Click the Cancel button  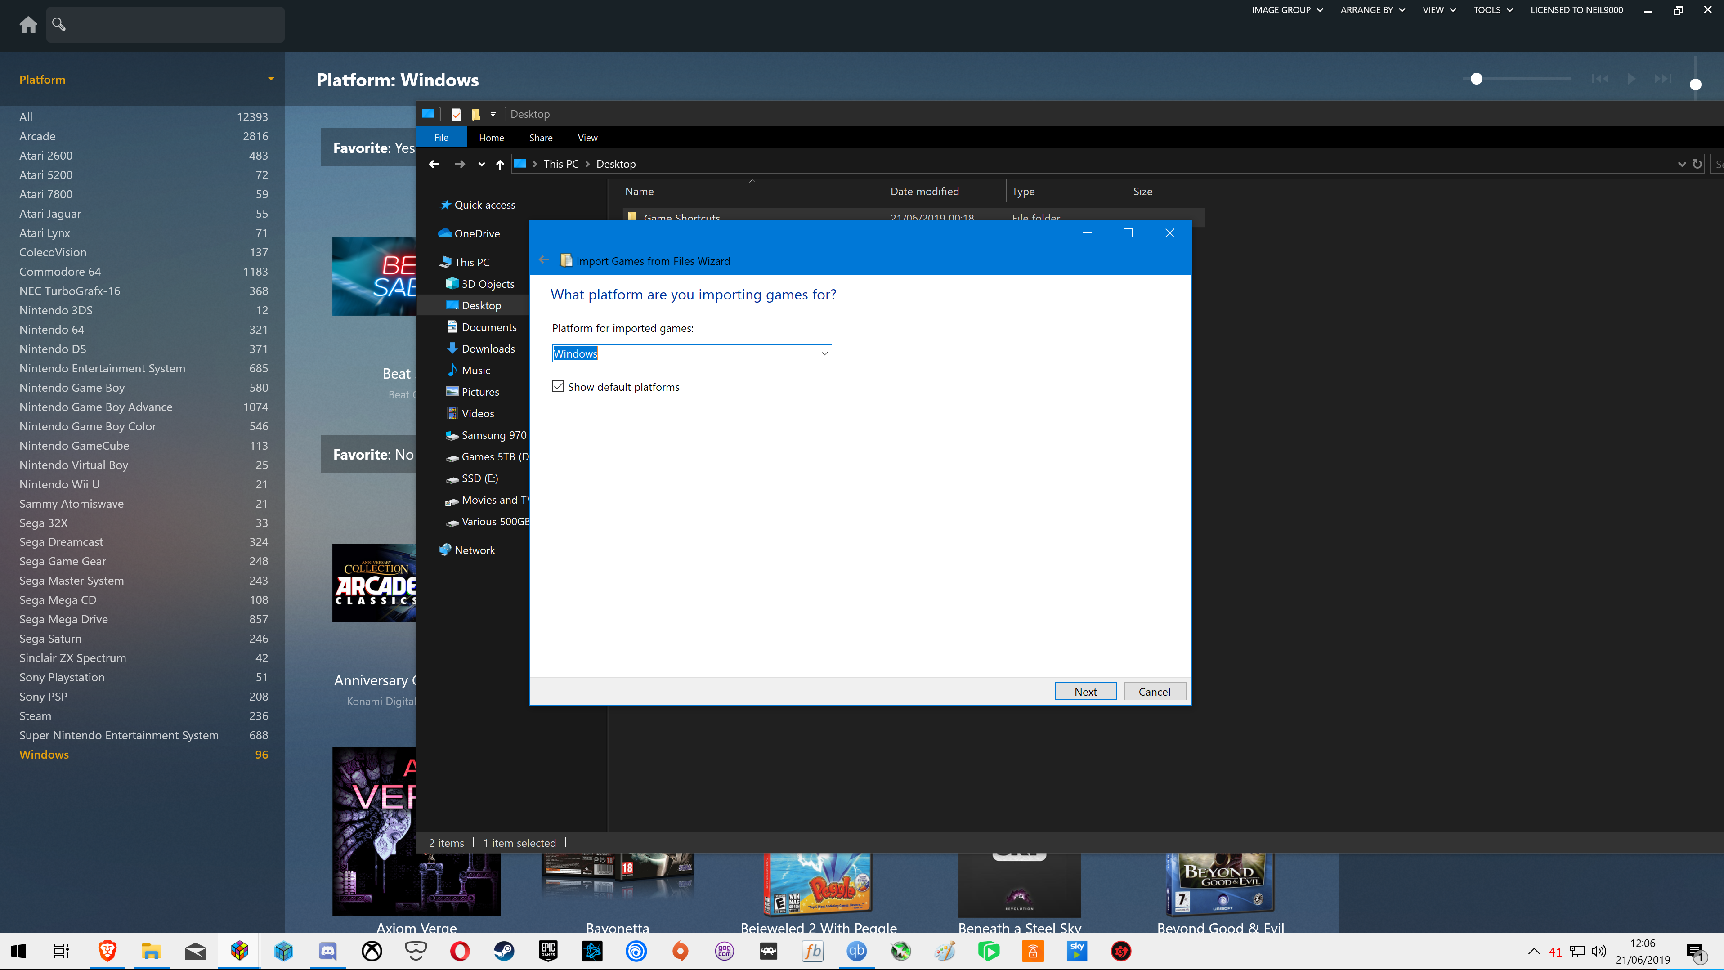1155,692
